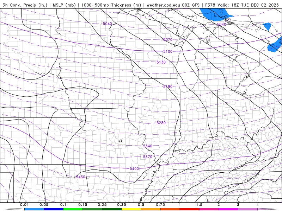282x211 pixels.
Task: Click the dark blue 0.05 legend color segment
Action: click(x=54, y=209)
